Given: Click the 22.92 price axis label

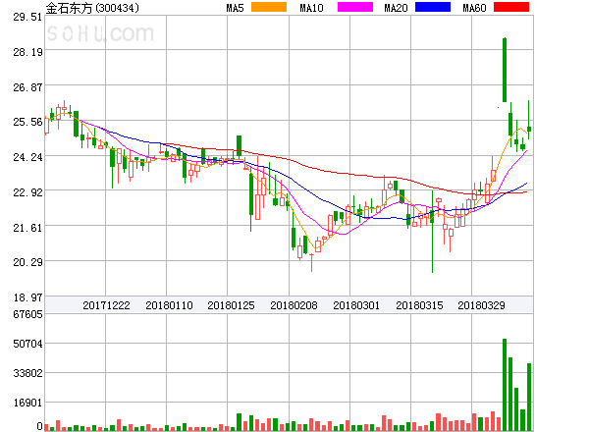Looking at the screenshot, I should click(x=27, y=192).
